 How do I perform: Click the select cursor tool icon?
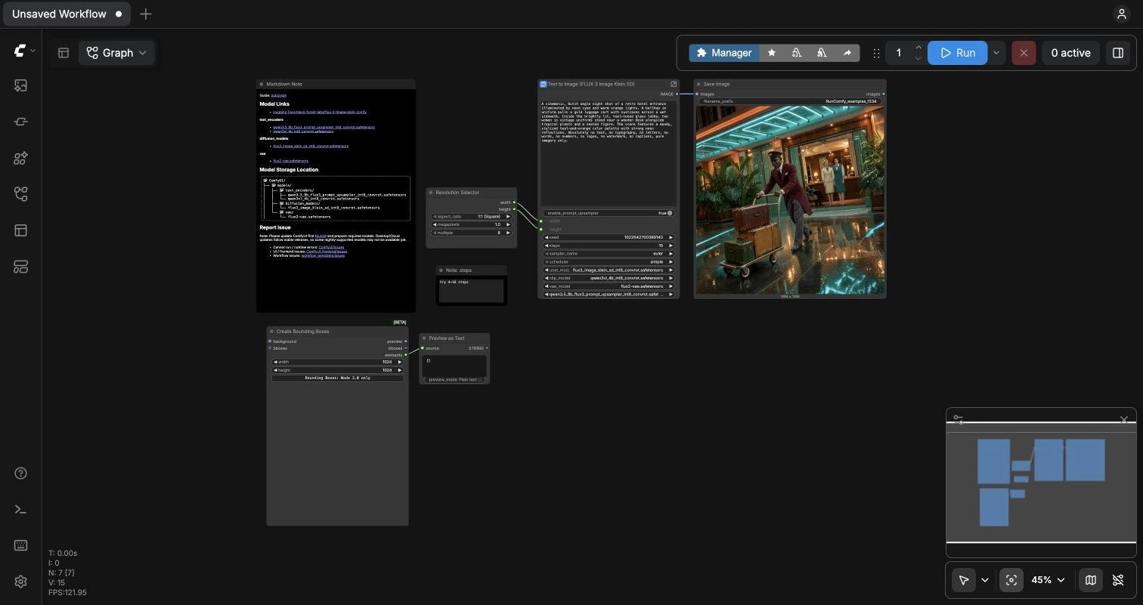click(963, 580)
